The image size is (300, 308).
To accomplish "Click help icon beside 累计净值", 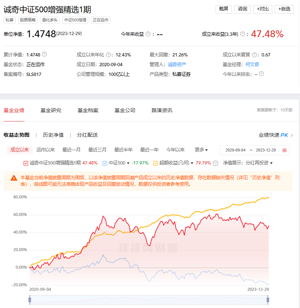I will (x=44, y=54).
